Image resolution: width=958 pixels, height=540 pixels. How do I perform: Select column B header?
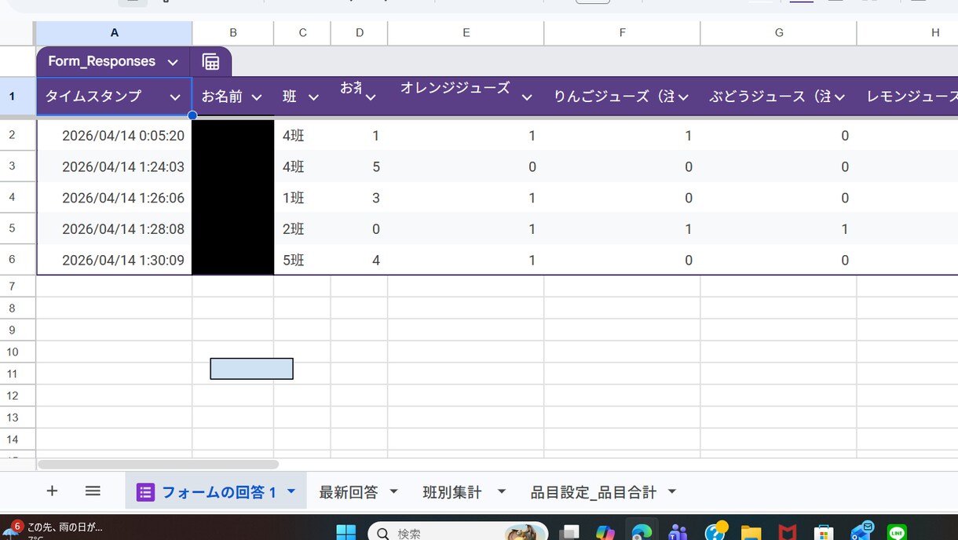(233, 33)
